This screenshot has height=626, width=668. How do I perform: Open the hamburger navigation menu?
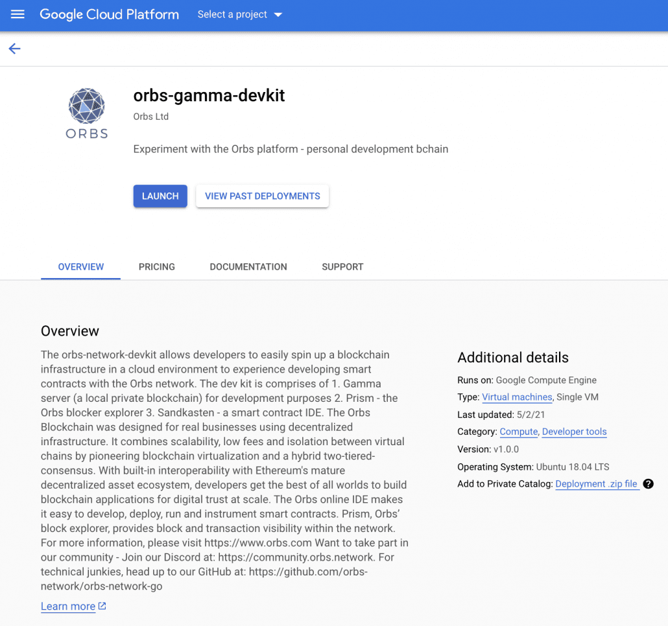coord(18,14)
